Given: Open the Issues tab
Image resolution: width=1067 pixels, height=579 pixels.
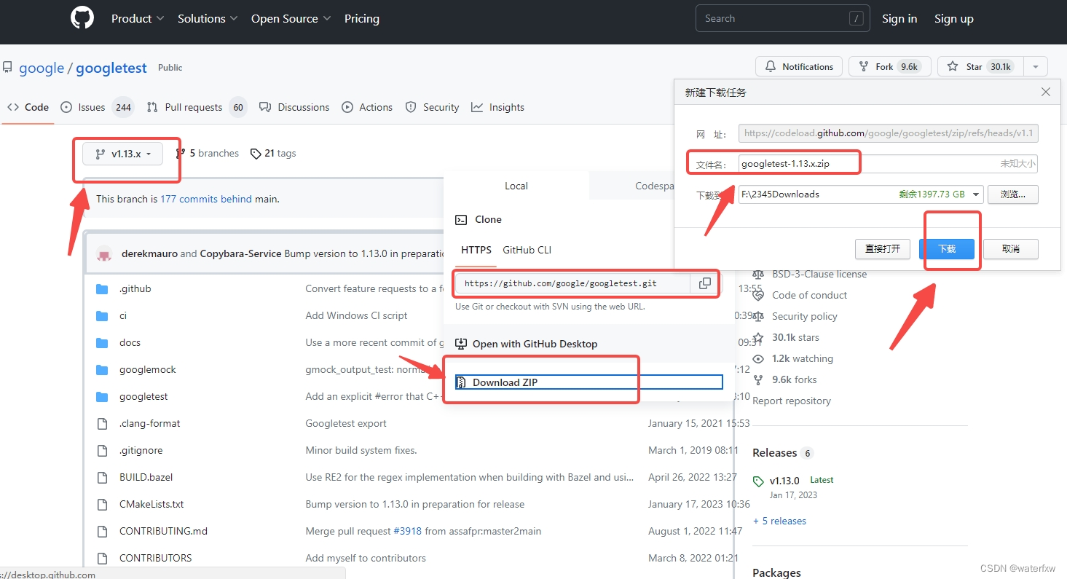Looking at the screenshot, I should [97, 107].
